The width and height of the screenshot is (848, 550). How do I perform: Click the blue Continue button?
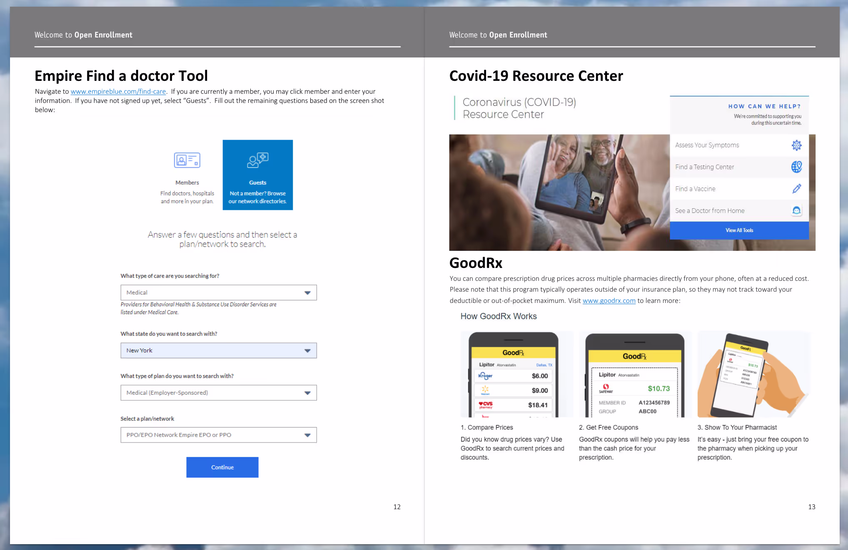(222, 467)
